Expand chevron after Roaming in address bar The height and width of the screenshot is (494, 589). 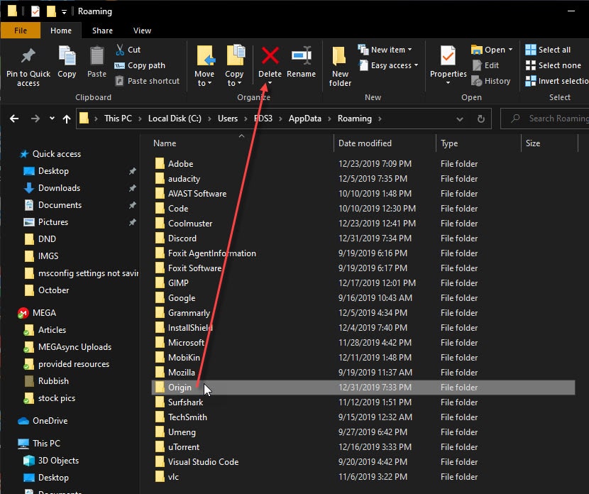(380, 119)
